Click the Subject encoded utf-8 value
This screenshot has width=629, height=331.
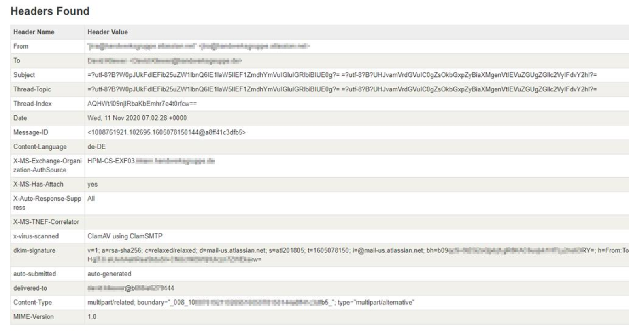(342, 75)
